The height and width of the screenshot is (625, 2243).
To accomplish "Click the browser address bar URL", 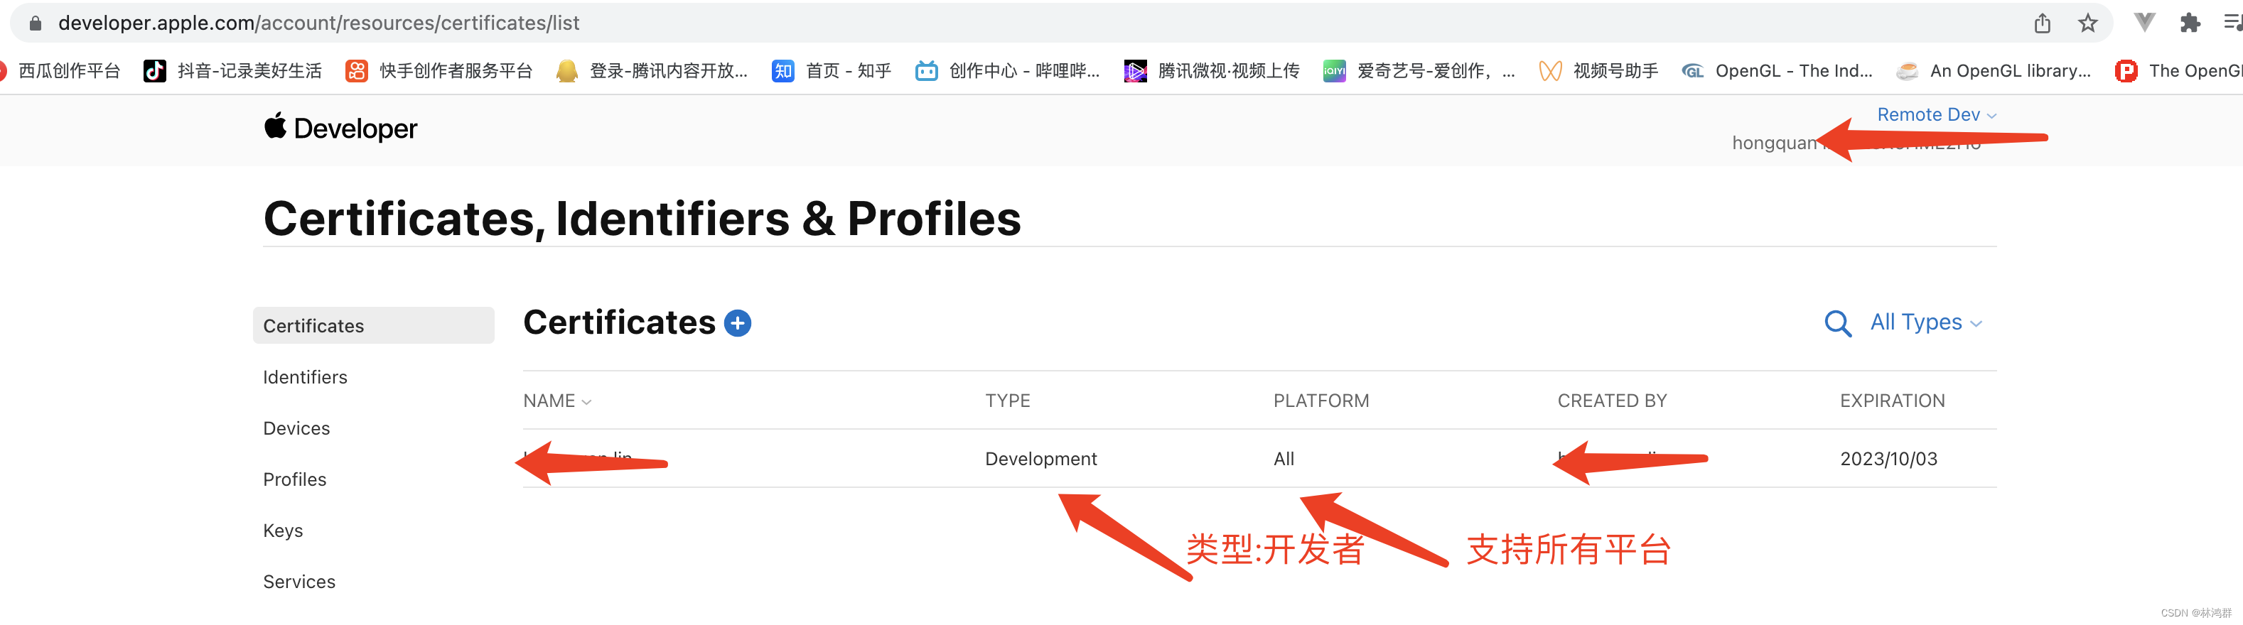I will point(318,23).
